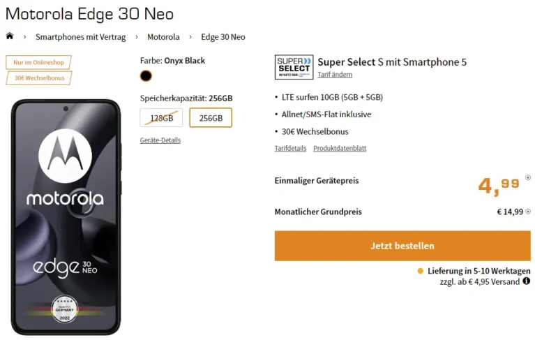Open info icon beside € 14,99
535x340 pixels.
[x=527, y=209]
